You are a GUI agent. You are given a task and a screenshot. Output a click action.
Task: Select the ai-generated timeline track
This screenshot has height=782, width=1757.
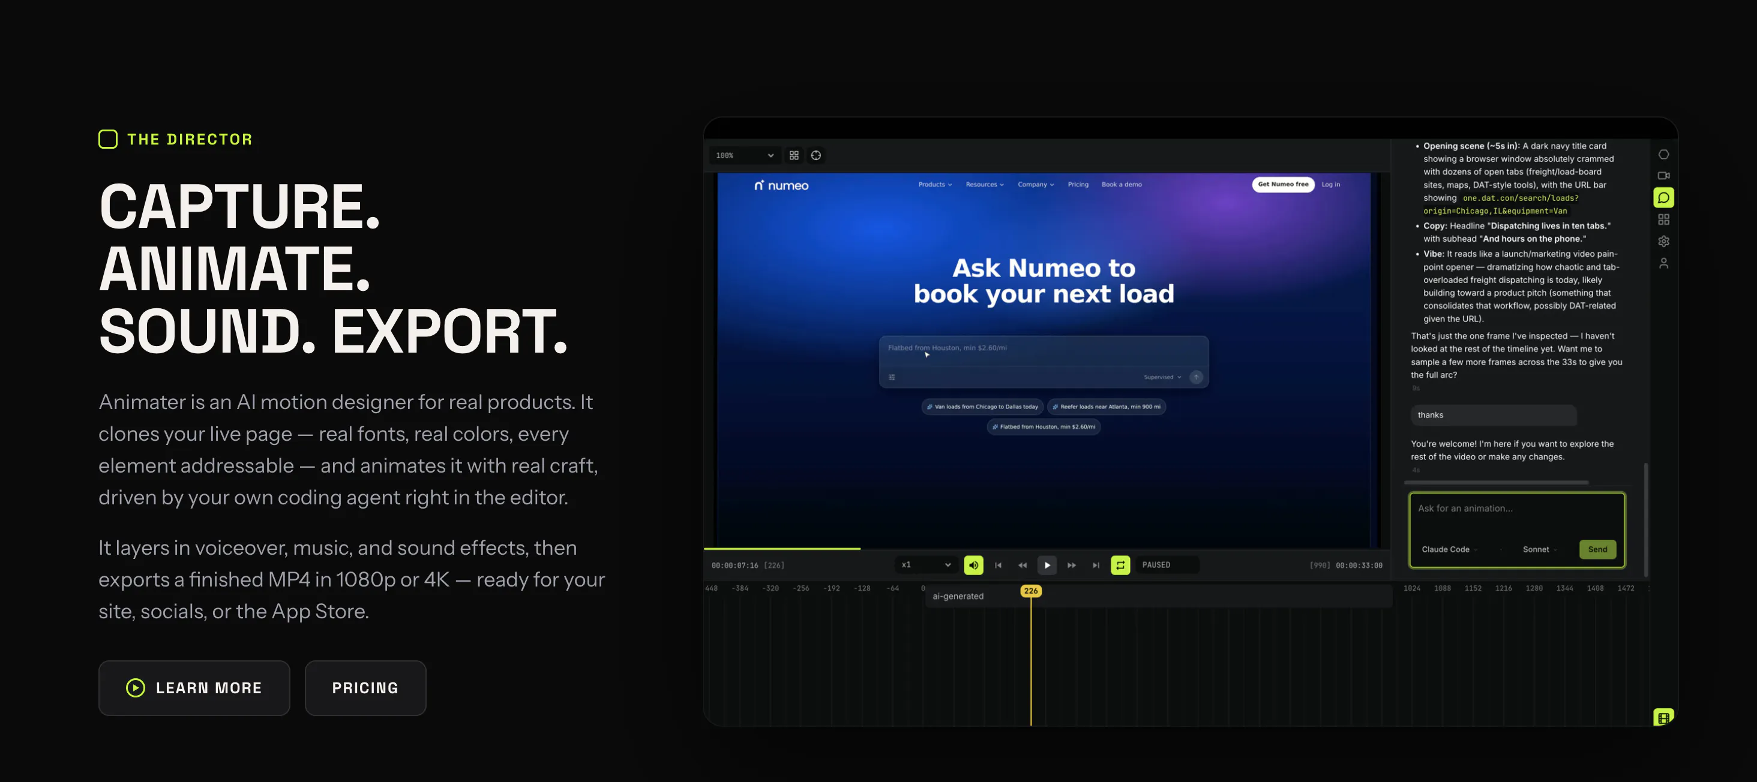1158,596
